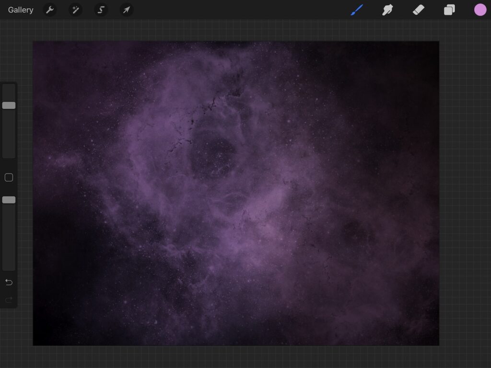This screenshot has height=368, width=491.
Task: Select the Smudge tool
Action: coord(387,10)
